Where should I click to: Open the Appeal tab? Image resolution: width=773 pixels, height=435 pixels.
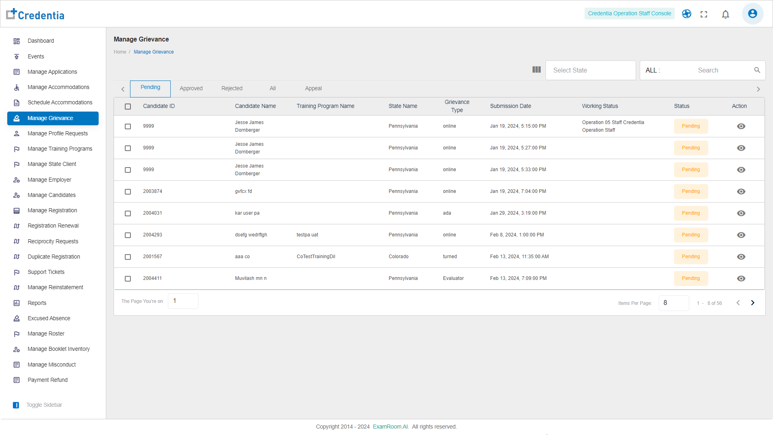[x=313, y=88]
